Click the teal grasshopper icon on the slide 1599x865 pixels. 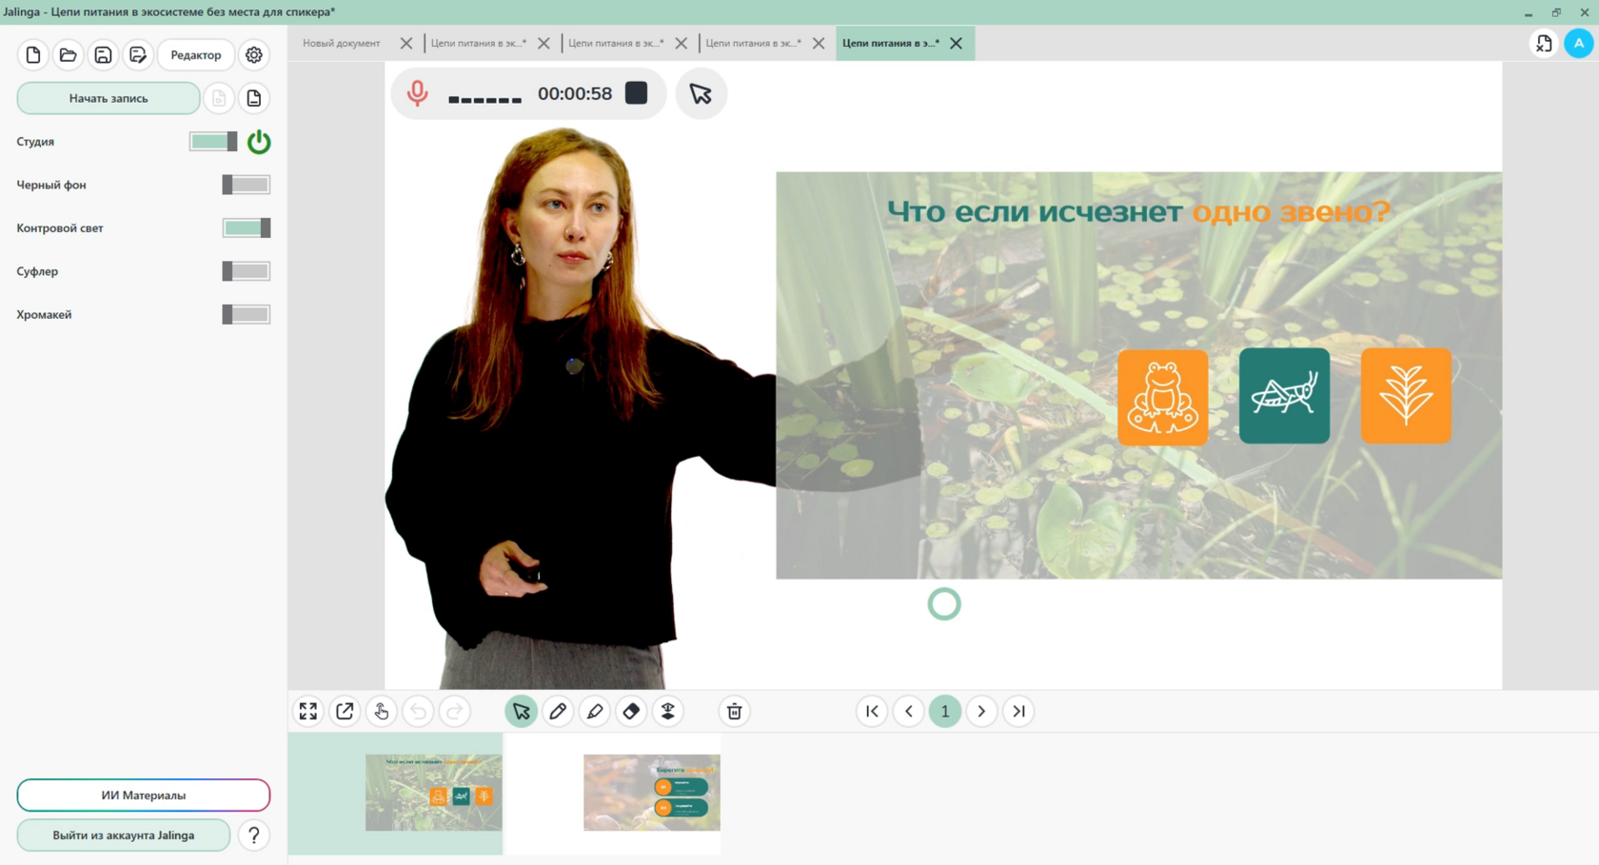[x=1285, y=396]
